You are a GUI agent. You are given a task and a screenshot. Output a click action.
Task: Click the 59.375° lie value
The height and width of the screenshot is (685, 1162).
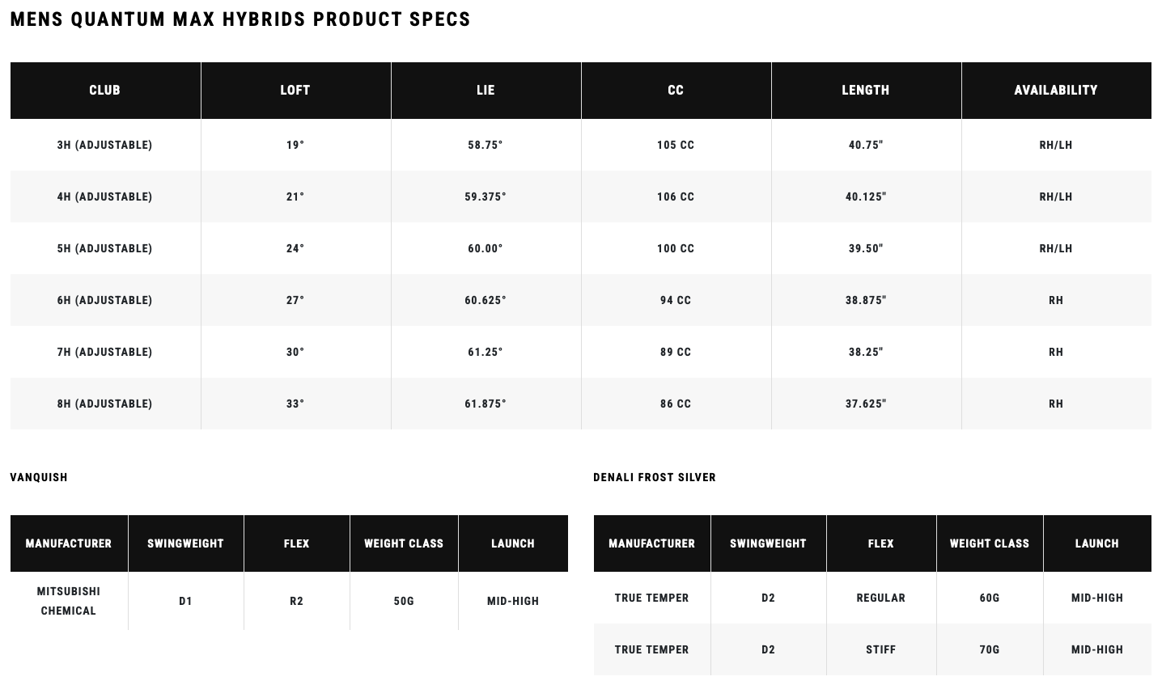pos(486,197)
